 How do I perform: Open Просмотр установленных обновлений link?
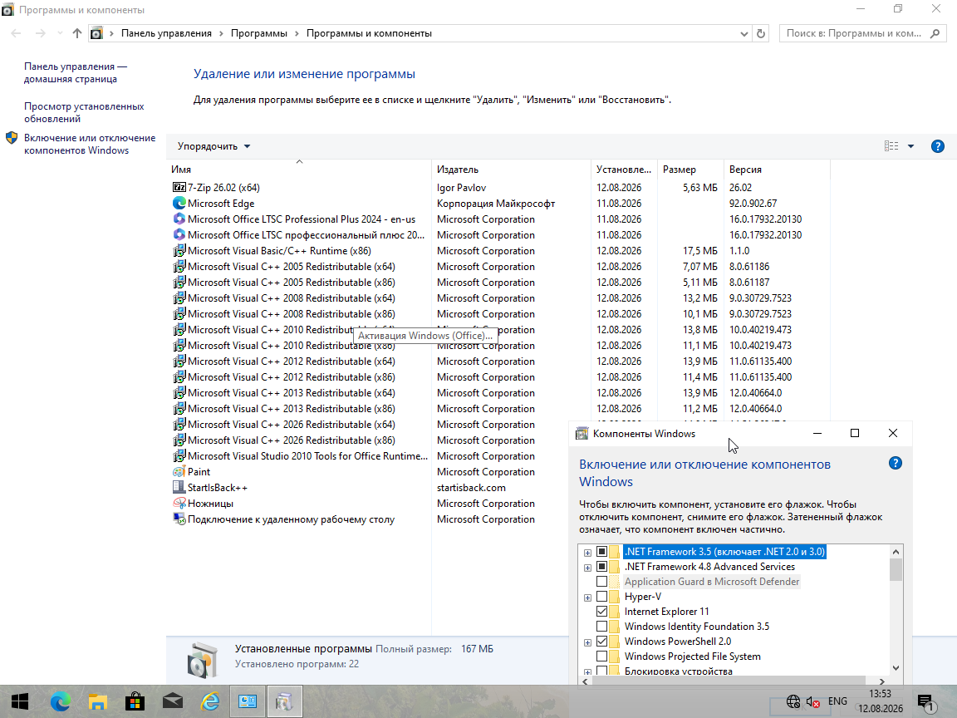[84, 112]
